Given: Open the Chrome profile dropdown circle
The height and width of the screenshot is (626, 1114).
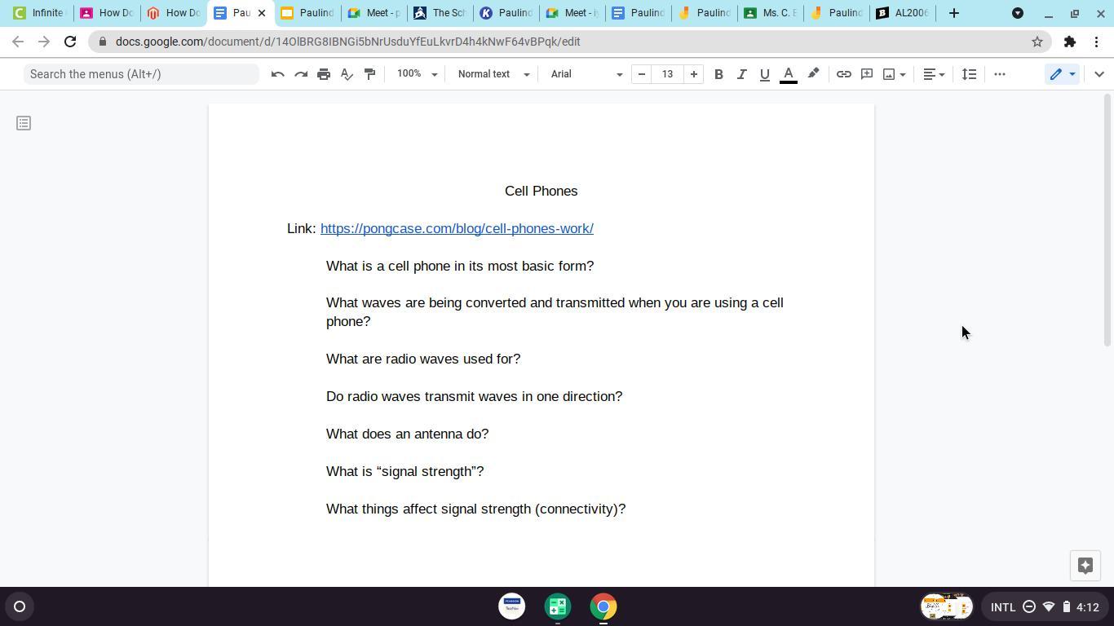Looking at the screenshot, I should 1018,13.
